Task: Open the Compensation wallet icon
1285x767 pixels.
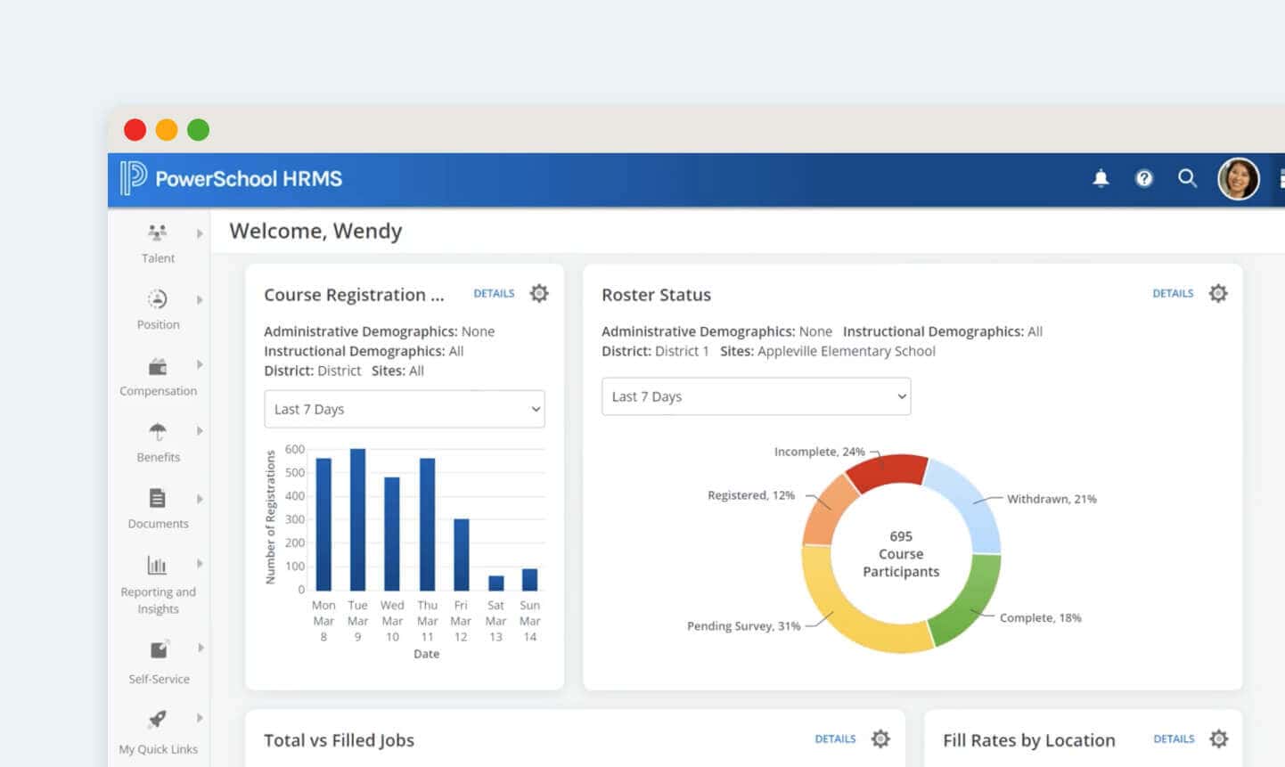Action: pos(158,366)
